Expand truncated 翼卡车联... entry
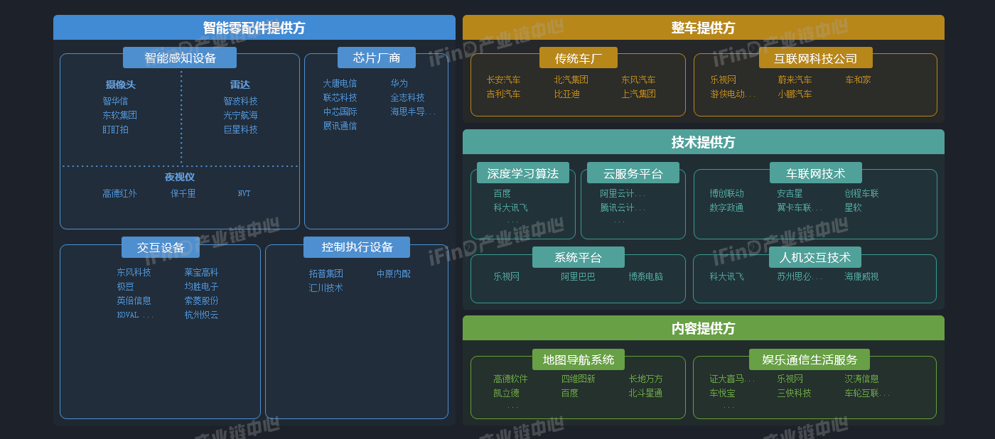995x439 pixels. [800, 207]
